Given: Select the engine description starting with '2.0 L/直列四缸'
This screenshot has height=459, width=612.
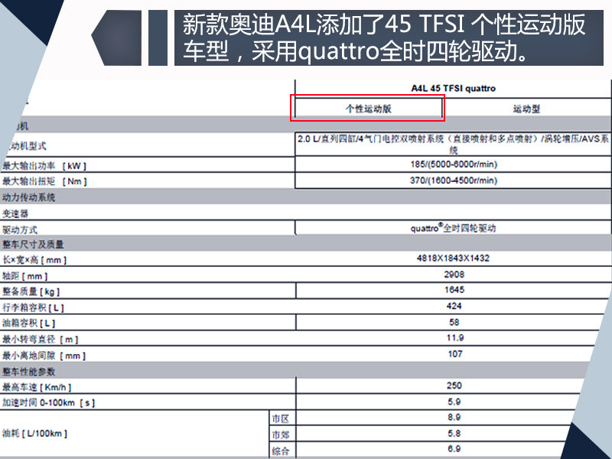Looking at the screenshot, I should pos(453,144).
